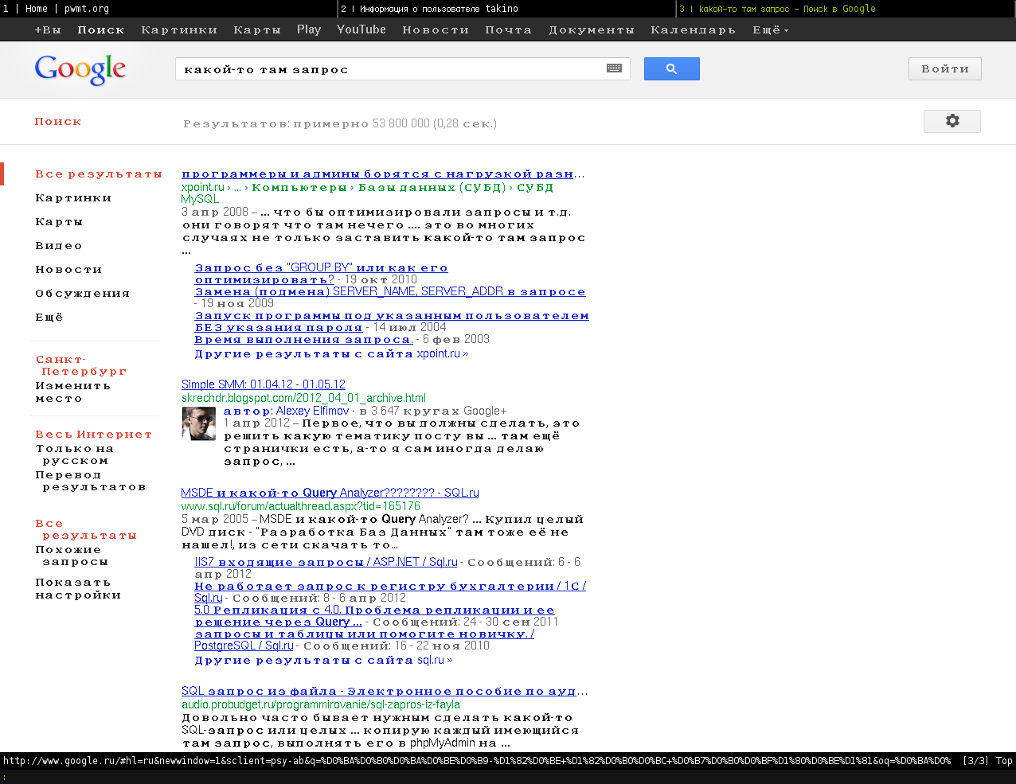Viewport: 1016px width, 784px height.
Task: Click Изменить место in sidebar
Action: tap(72, 392)
